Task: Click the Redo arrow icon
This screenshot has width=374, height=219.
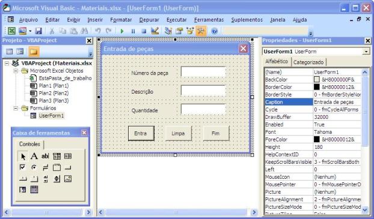Action: pyautogui.click(x=108, y=31)
